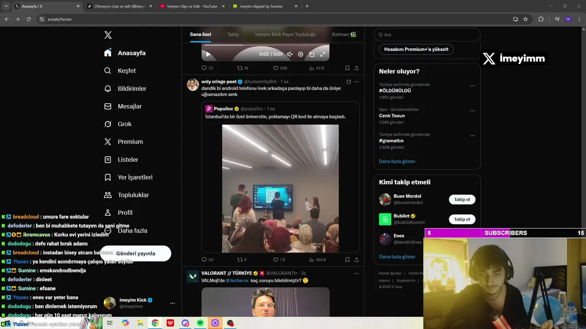Screen dimensions: 586x329
Task: Share only cringe post's post
Action: click(357, 260)
